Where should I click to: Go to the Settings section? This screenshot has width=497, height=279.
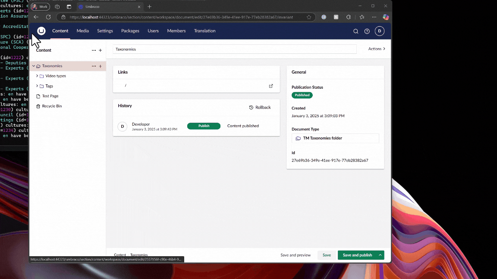[x=105, y=31]
